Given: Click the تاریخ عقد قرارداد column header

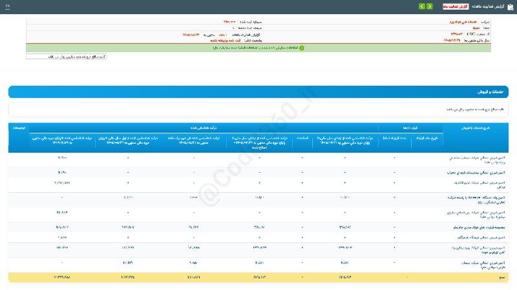Looking at the screenshot, I should (x=427, y=138).
